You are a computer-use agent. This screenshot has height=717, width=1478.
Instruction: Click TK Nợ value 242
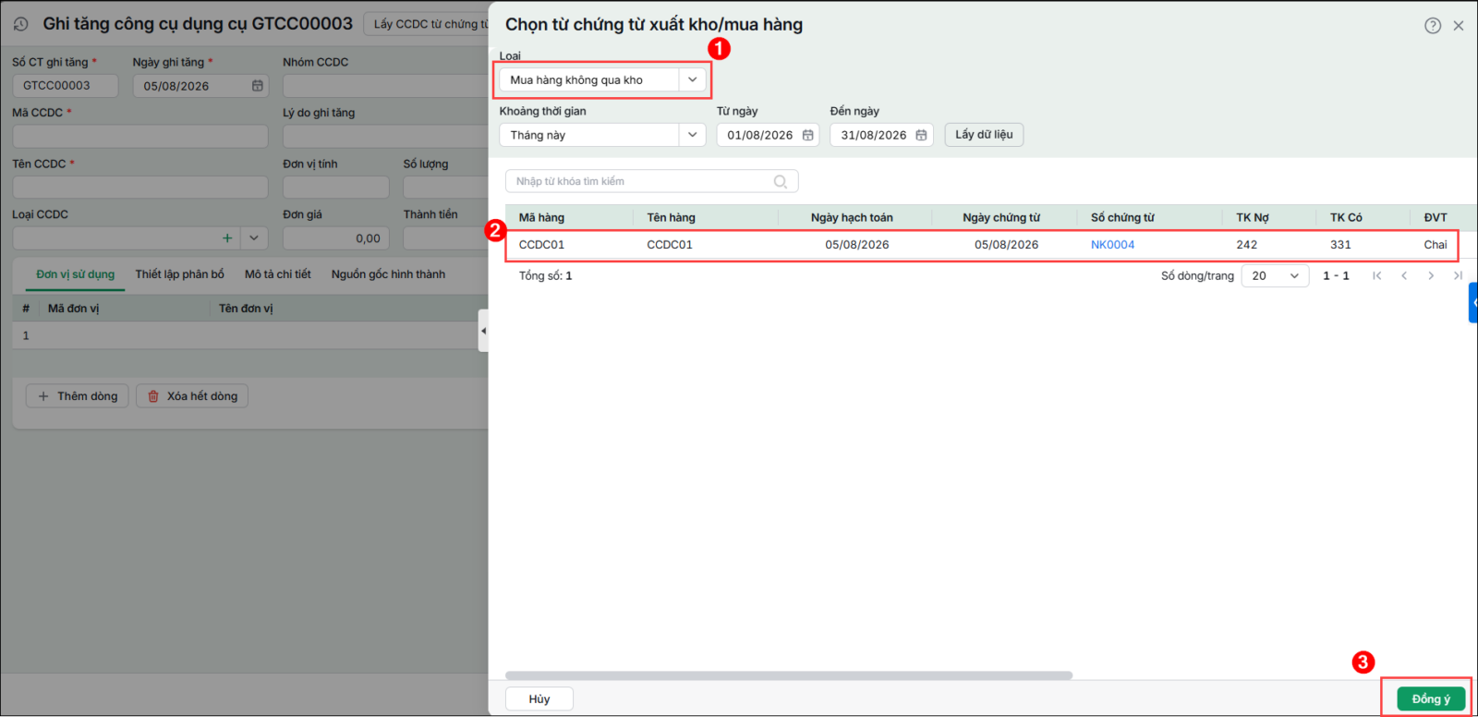point(1246,245)
